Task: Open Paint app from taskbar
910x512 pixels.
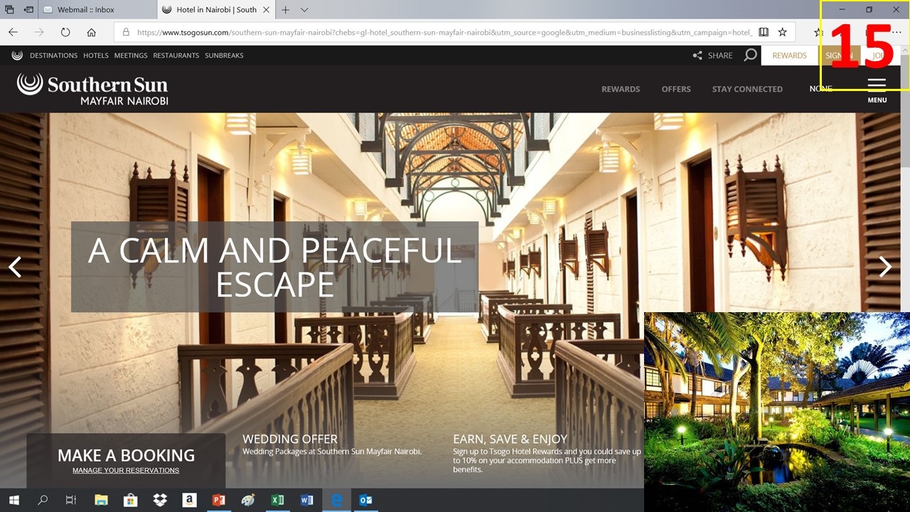Action: [248, 500]
